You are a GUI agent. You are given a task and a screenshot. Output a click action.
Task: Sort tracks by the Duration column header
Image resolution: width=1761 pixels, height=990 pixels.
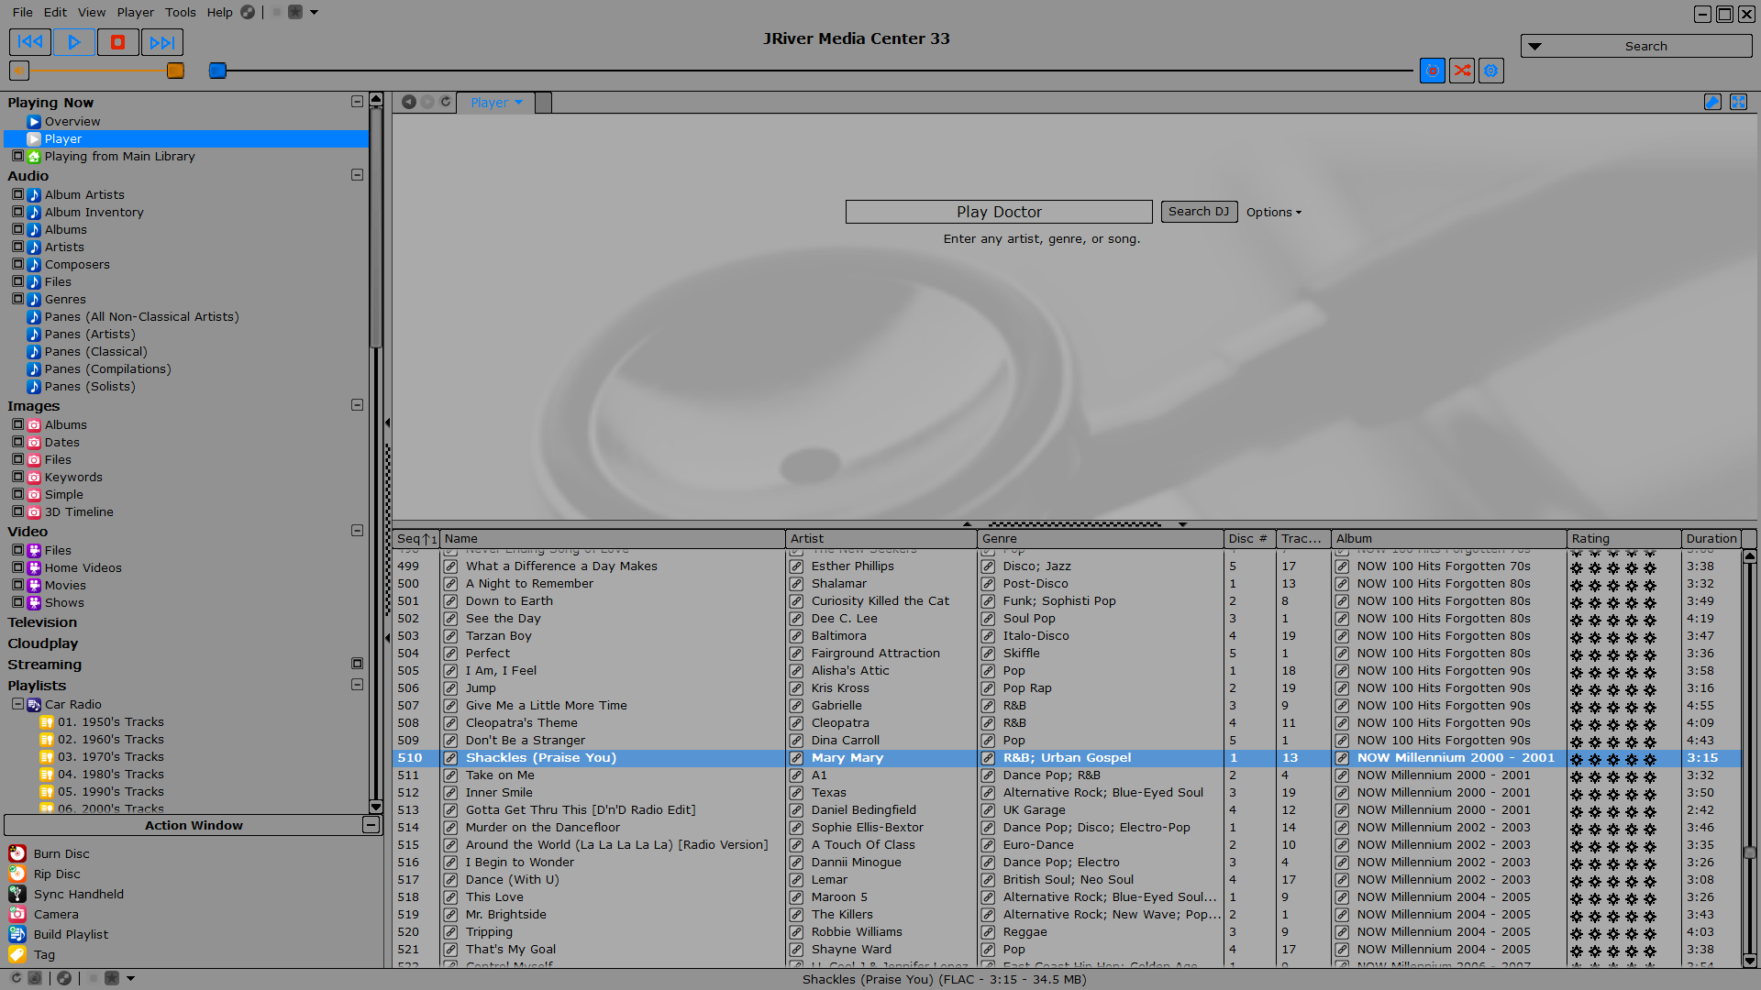(x=1711, y=539)
